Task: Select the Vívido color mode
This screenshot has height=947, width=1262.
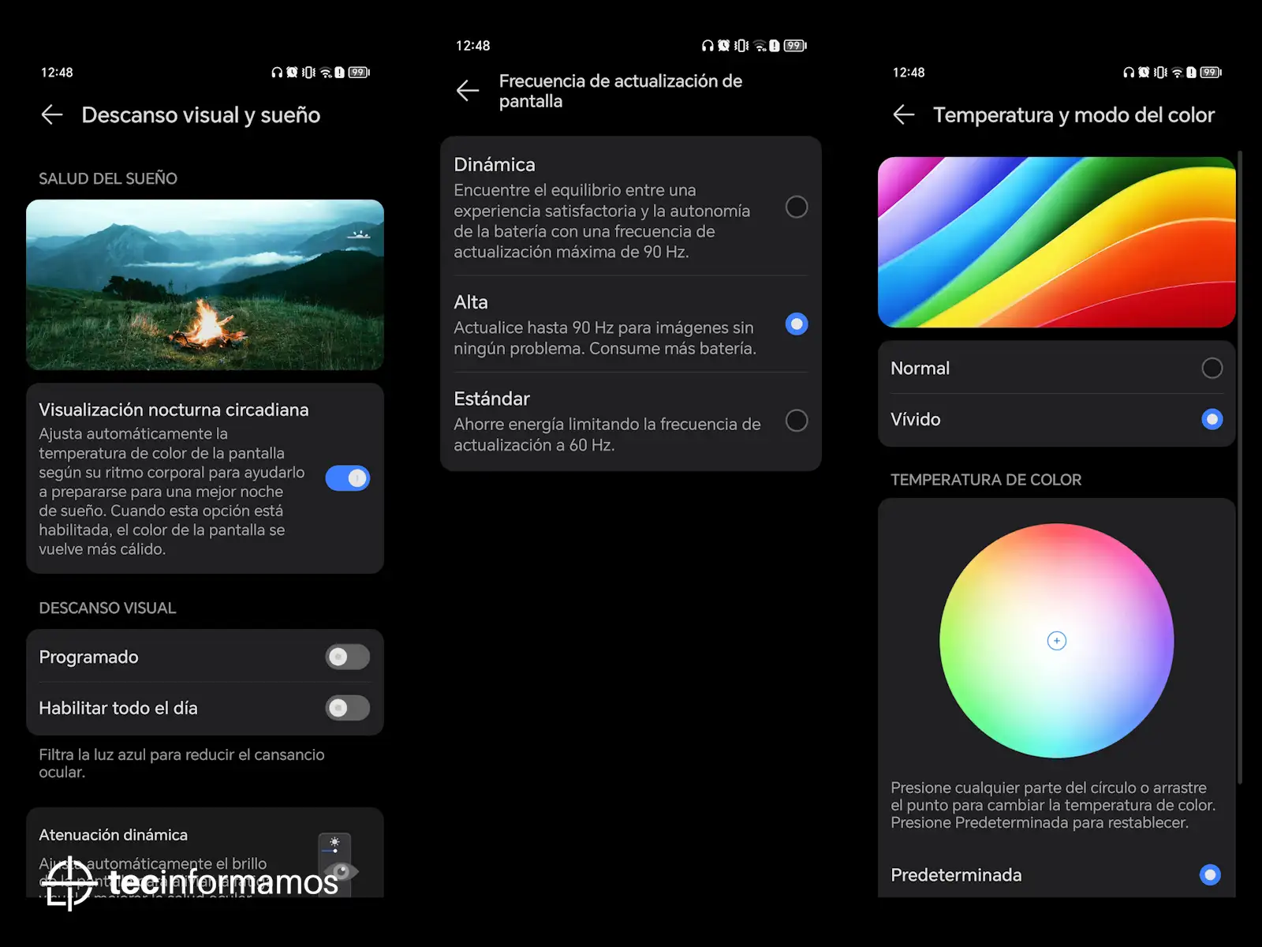Action: pyautogui.click(x=1212, y=419)
